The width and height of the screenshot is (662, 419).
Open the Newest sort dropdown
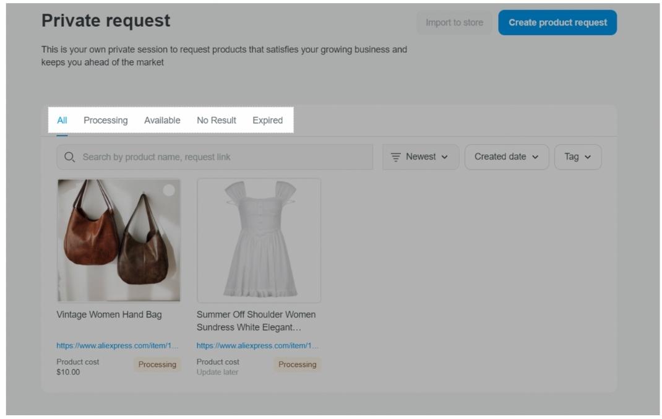click(x=421, y=157)
